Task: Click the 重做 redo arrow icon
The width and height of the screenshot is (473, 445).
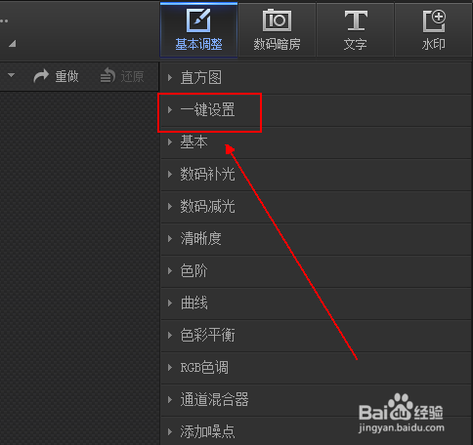Action: [41, 76]
